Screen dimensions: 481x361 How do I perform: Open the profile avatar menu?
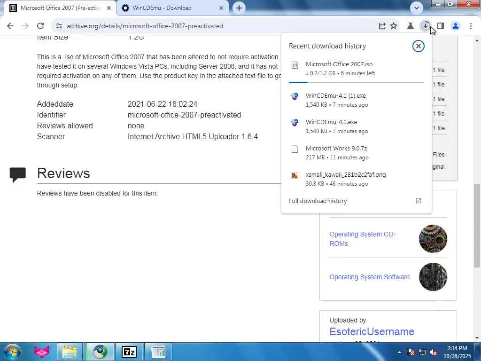(456, 26)
